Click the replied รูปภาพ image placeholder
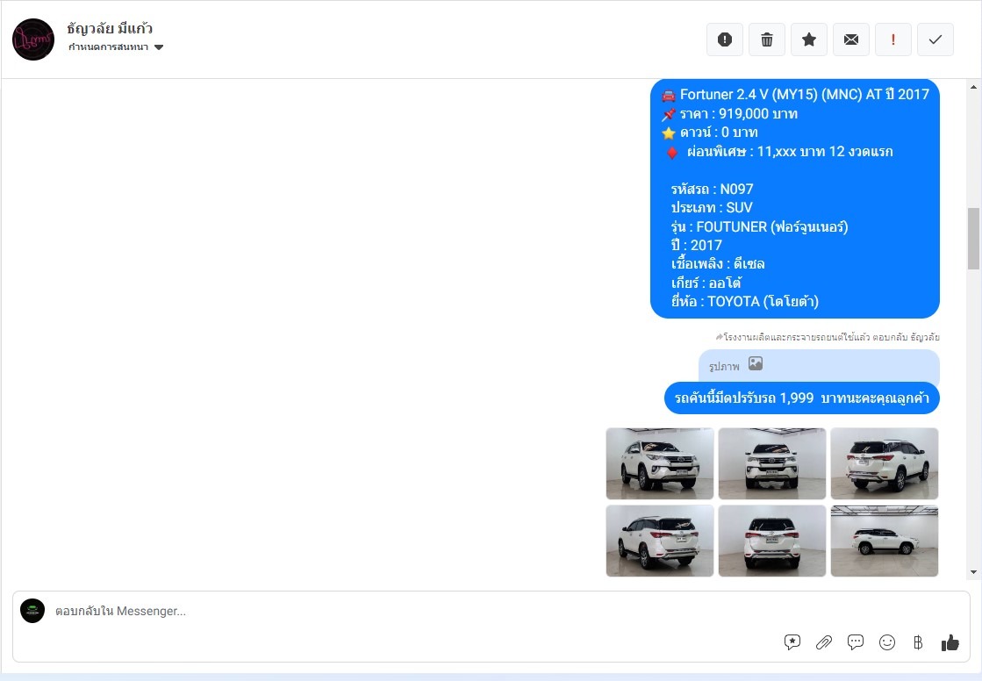 pos(819,365)
